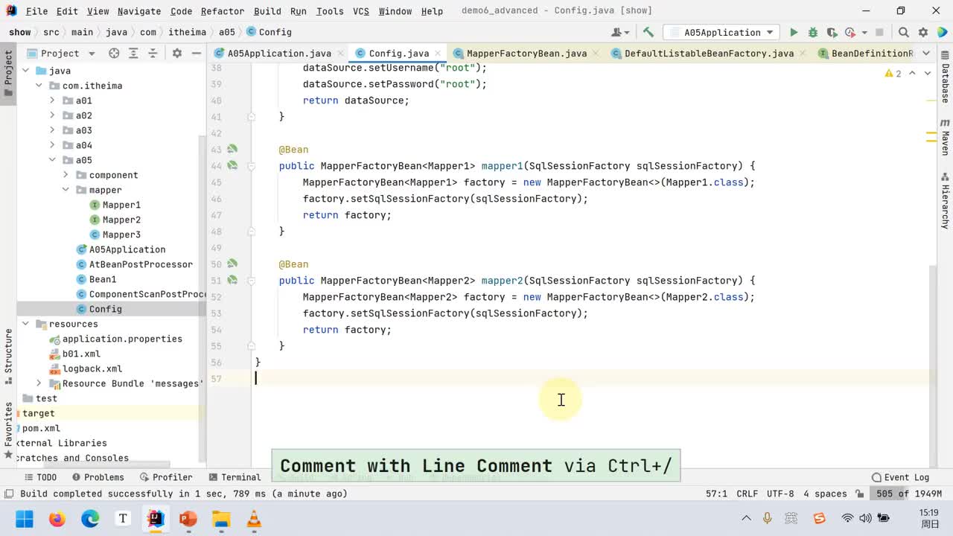This screenshot has width=953, height=536.
Task: Show hidden editor tabs chevron
Action: coord(926,53)
